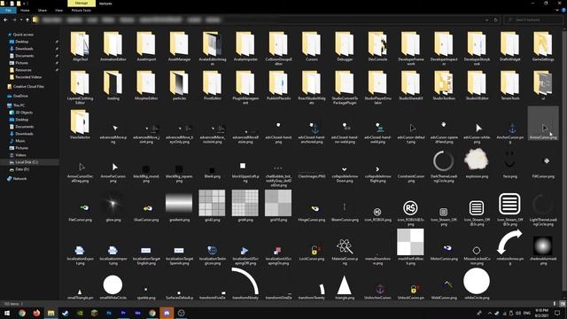Viewport: 567px width, 319px height.
Task: Open Quick access in navigation pane
Action: [x=23, y=35]
